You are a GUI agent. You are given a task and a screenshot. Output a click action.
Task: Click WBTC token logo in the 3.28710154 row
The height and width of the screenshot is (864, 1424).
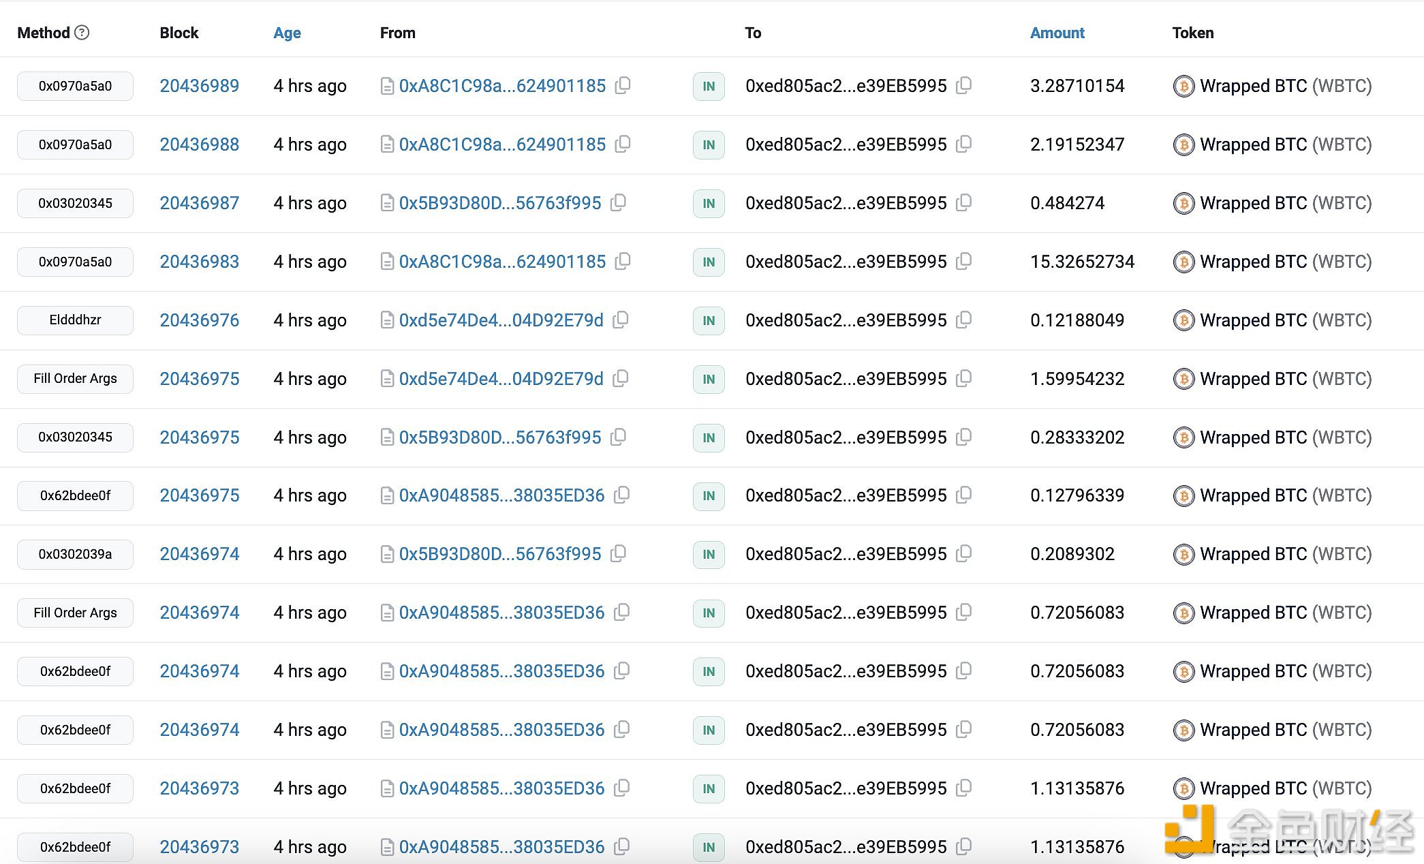1183,87
